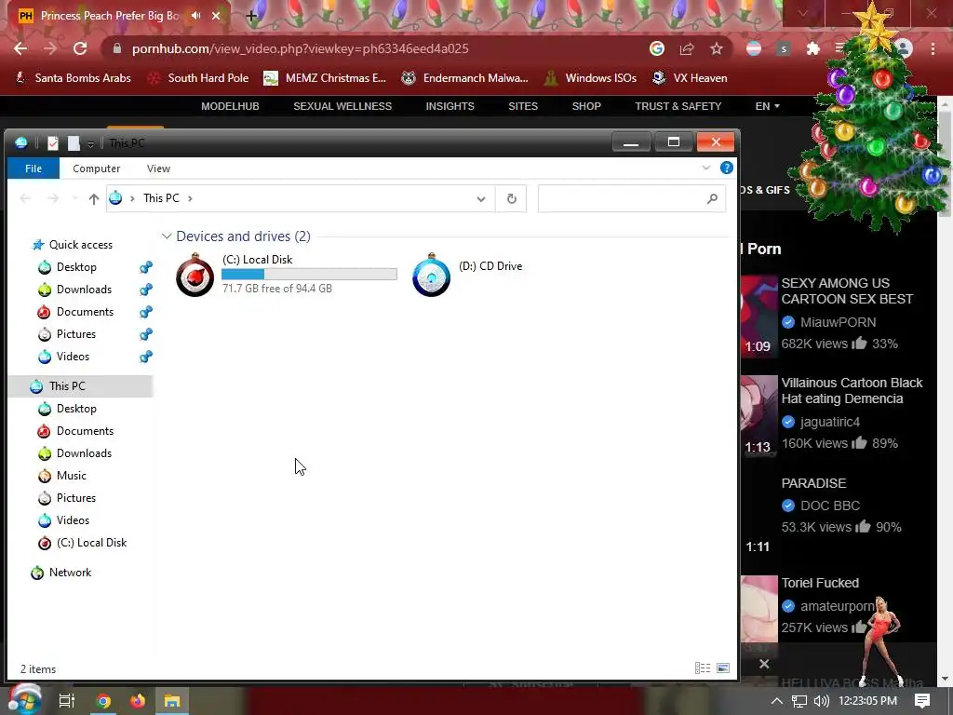Viewport: 953px width, 715px height.
Task: Click the Google icon in the address bar
Action: 657,48
